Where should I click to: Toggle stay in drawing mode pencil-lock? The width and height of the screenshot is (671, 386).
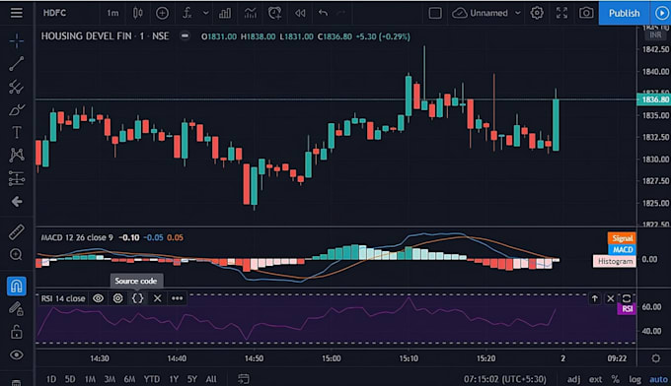[16, 308]
